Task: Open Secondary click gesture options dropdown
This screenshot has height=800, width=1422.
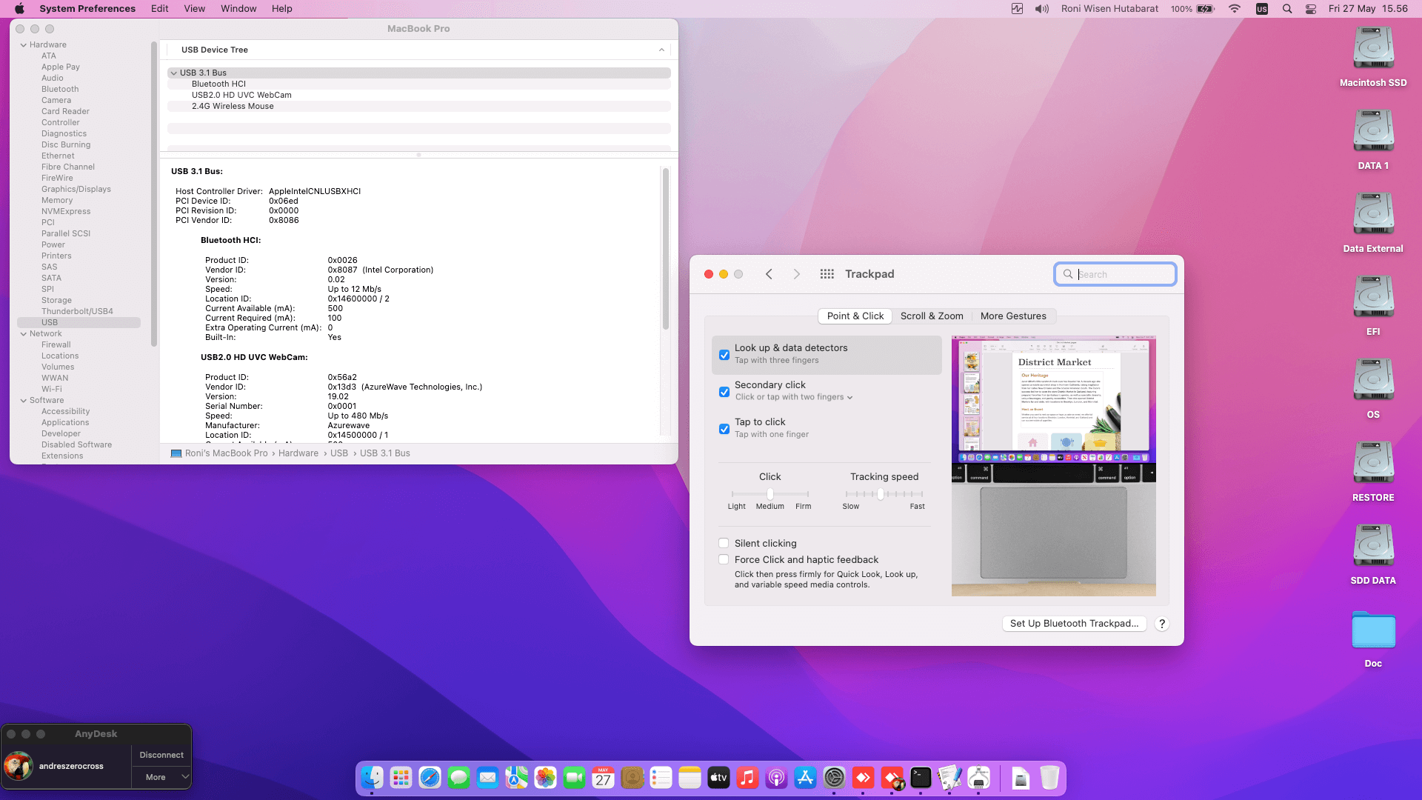Action: click(794, 397)
